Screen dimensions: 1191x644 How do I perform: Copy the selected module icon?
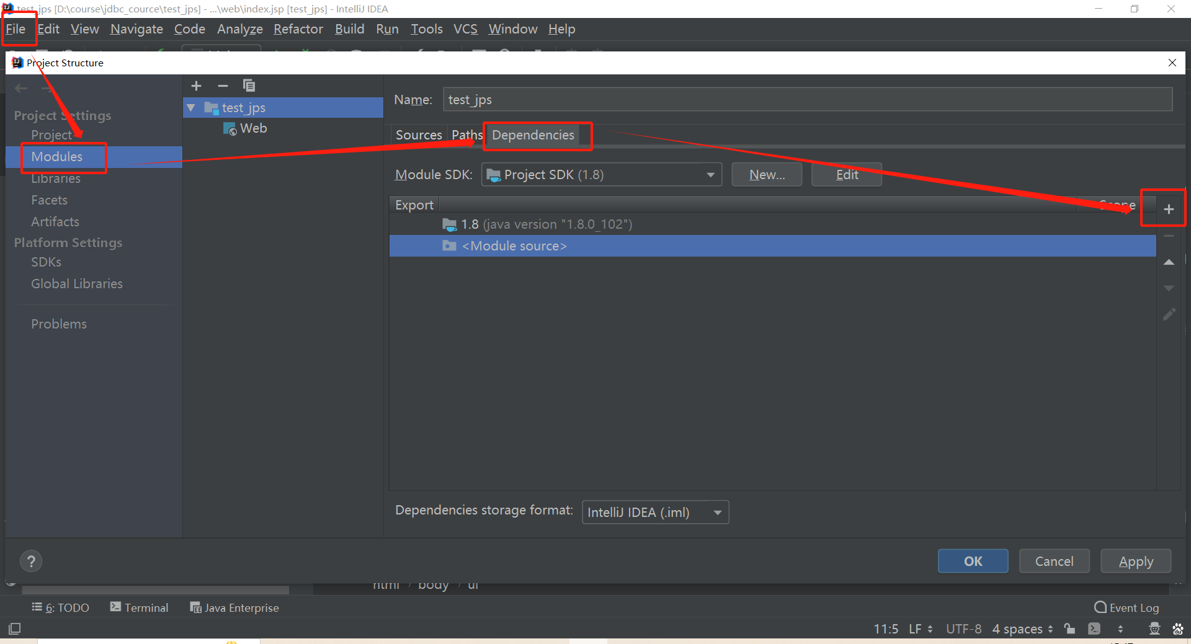click(x=249, y=86)
